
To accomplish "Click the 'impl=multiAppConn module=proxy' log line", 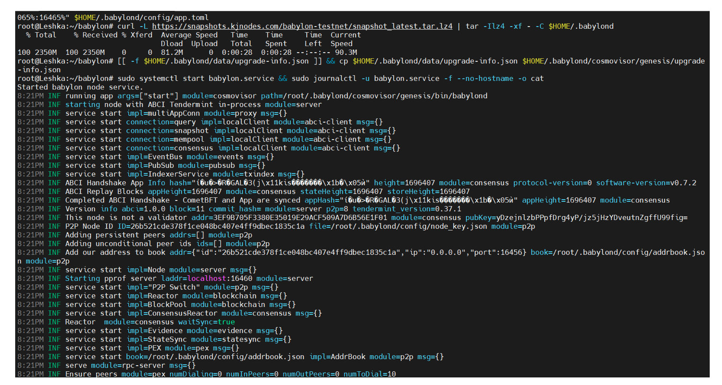I will 152,114.
